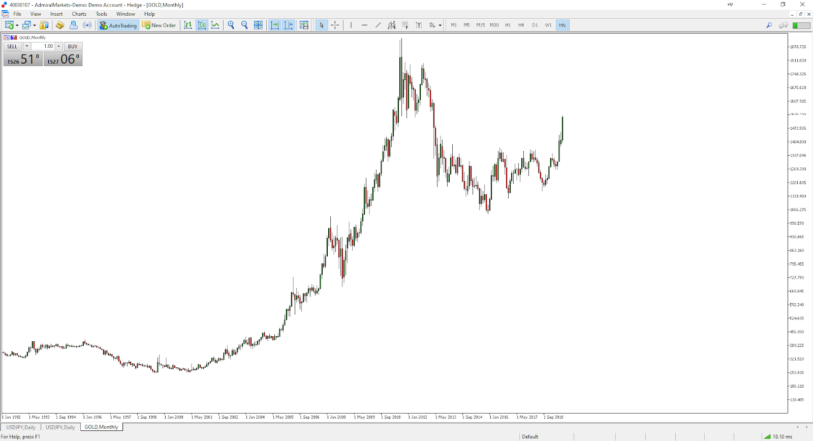Open the File menu
The height and width of the screenshot is (441, 813).
17,14
